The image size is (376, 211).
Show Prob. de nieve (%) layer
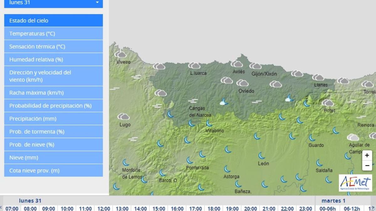(54, 145)
